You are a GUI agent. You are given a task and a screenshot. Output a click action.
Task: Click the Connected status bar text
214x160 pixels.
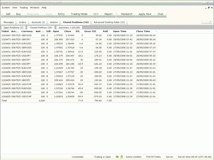tap(77, 157)
